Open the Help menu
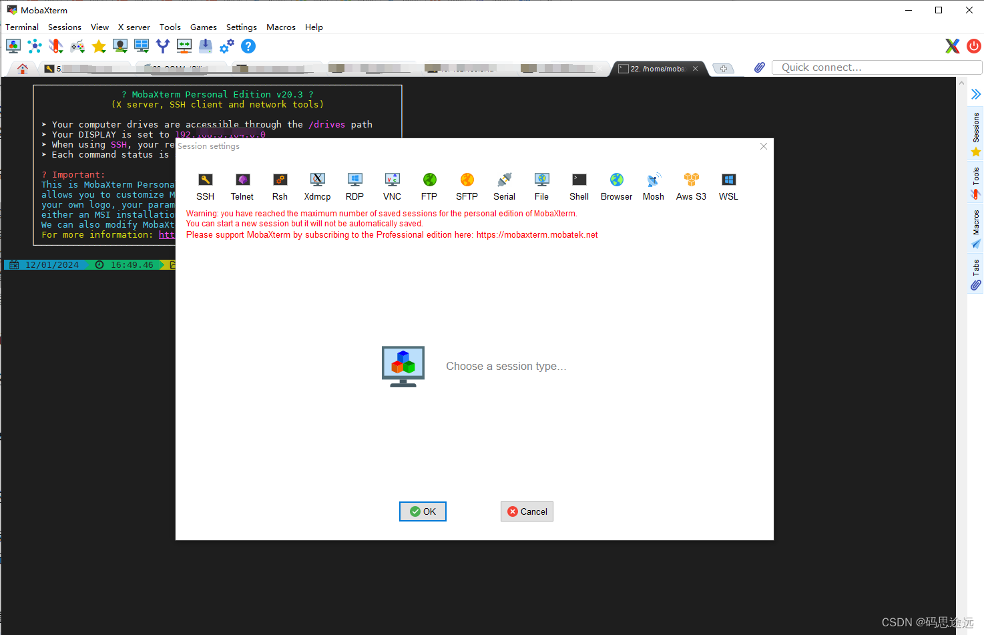The width and height of the screenshot is (984, 635). point(314,27)
